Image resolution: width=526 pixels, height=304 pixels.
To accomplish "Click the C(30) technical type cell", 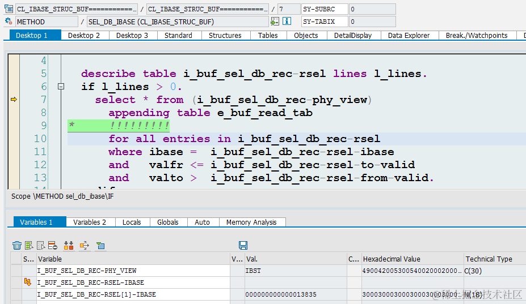I will pos(495,271).
